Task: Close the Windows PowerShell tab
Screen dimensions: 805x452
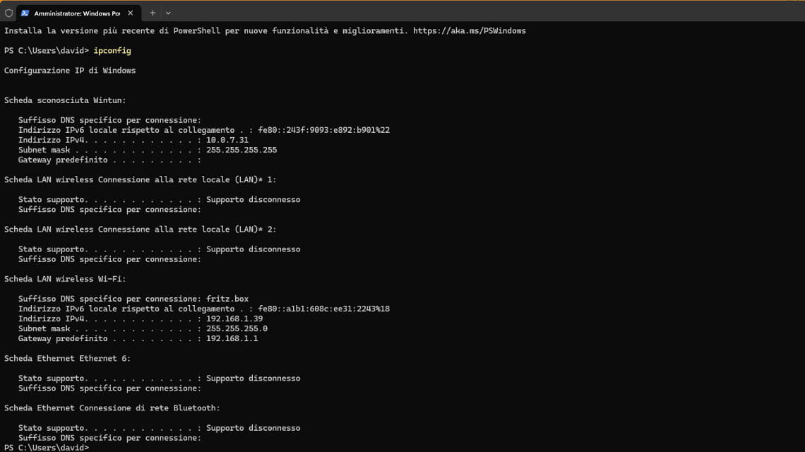Action: [x=131, y=13]
